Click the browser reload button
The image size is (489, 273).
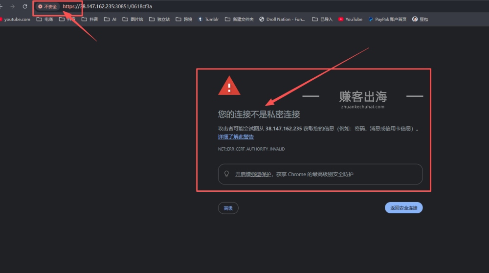point(25,6)
